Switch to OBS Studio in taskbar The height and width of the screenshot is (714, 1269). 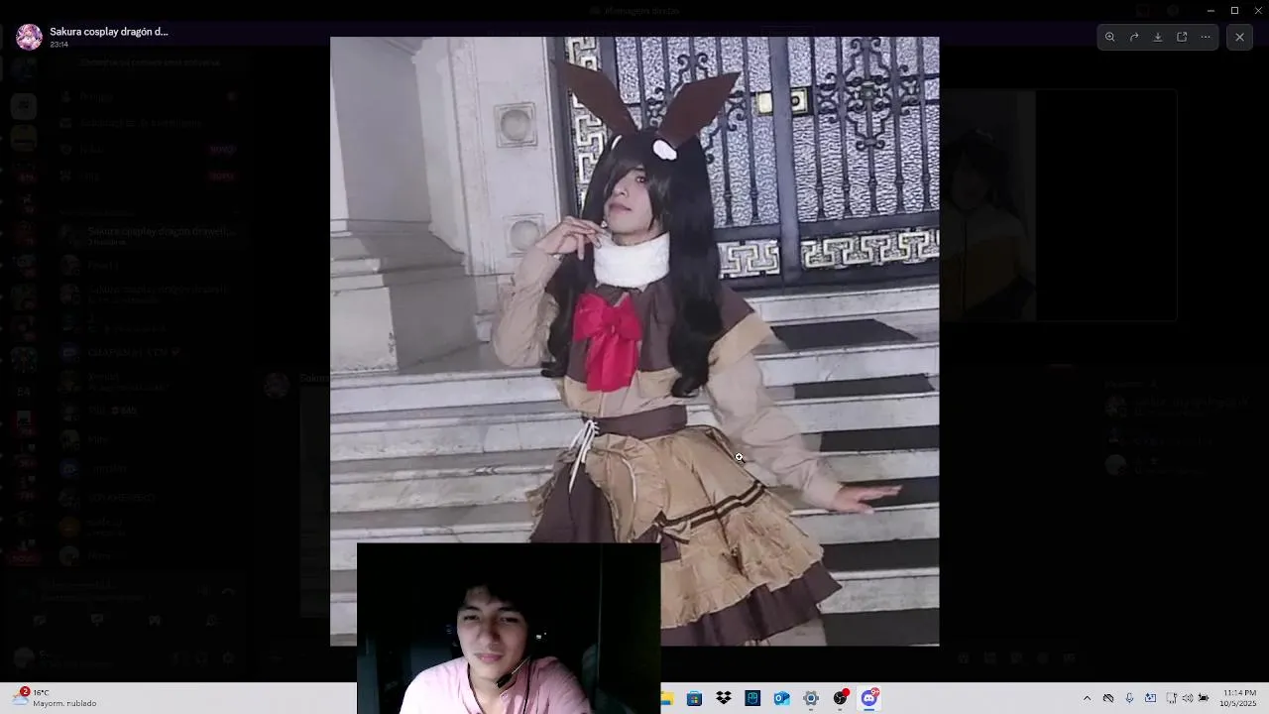[x=841, y=698]
